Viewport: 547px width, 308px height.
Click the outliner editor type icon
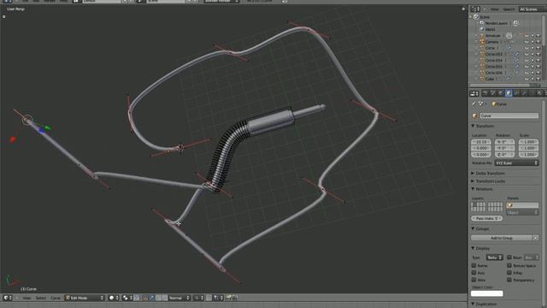tap(475, 9)
